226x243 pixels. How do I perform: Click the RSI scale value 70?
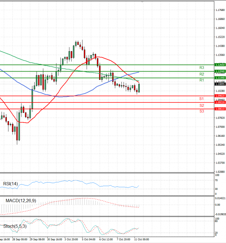pos(216,180)
